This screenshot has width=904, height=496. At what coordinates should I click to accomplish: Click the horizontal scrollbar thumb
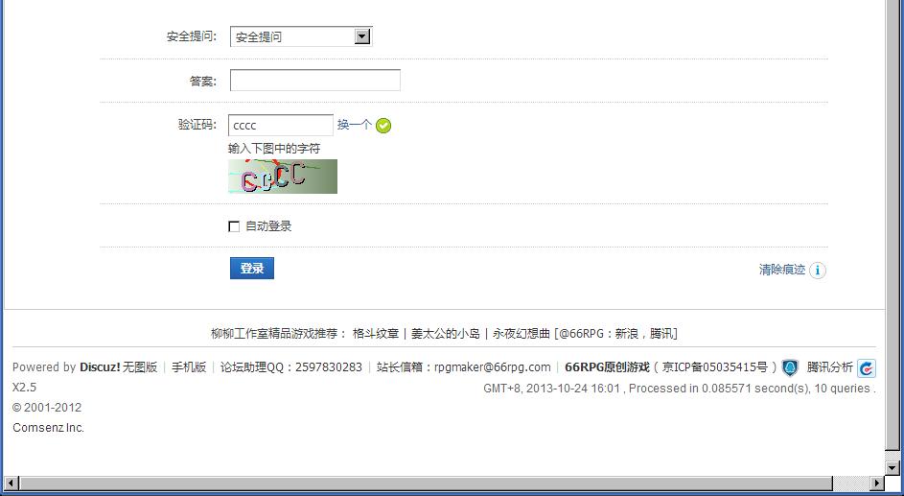[426, 483]
